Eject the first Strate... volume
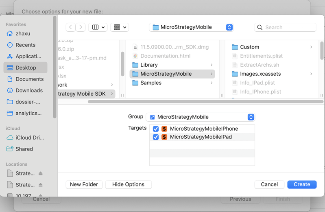 click(x=41, y=173)
